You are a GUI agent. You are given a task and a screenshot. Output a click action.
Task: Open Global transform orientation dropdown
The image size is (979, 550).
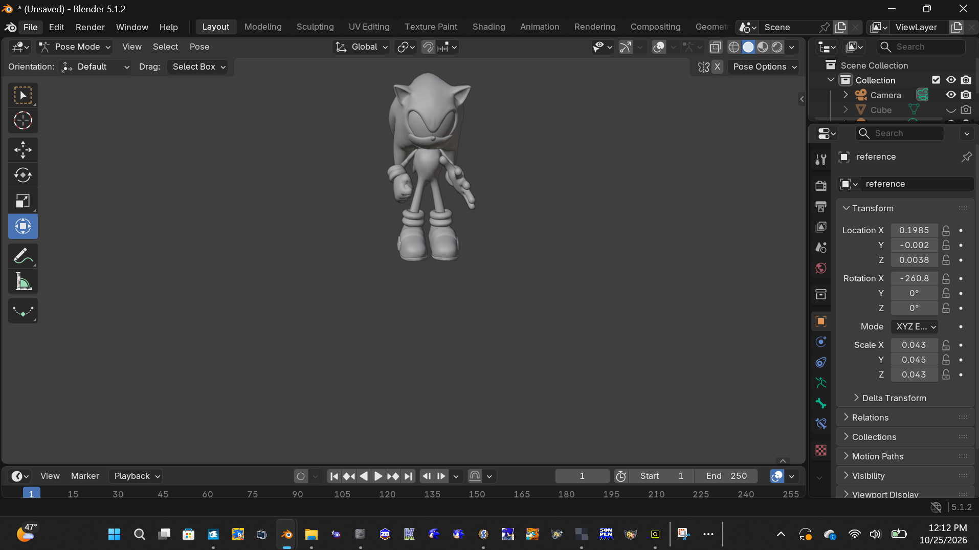coord(361,47)
